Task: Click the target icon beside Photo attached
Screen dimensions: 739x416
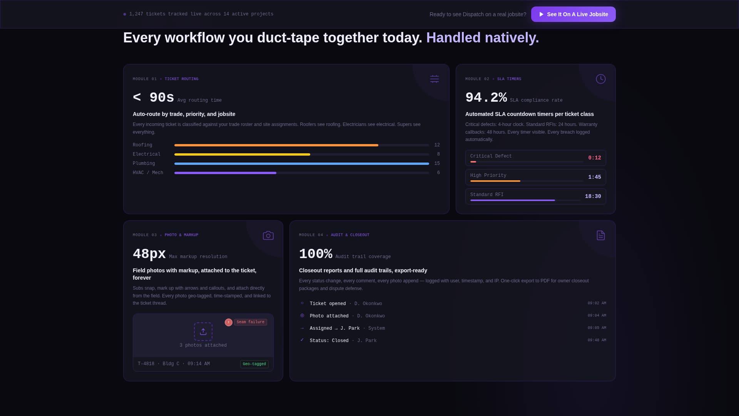Action: tap(302, 315)
